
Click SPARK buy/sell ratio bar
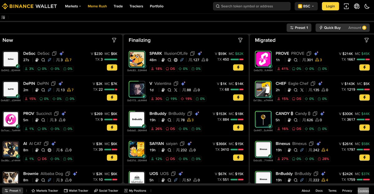pyautogui.click(x=237, y=59)
